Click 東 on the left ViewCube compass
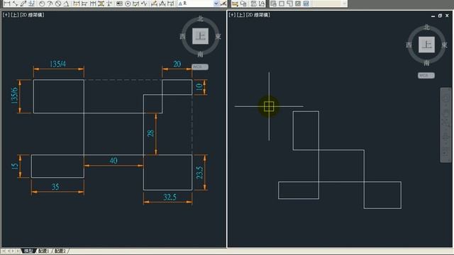 (x=218, y=37)
